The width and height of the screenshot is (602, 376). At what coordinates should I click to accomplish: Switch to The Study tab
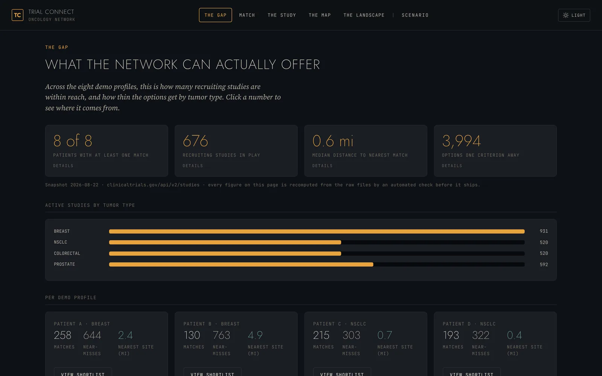[x=282, y=15]
